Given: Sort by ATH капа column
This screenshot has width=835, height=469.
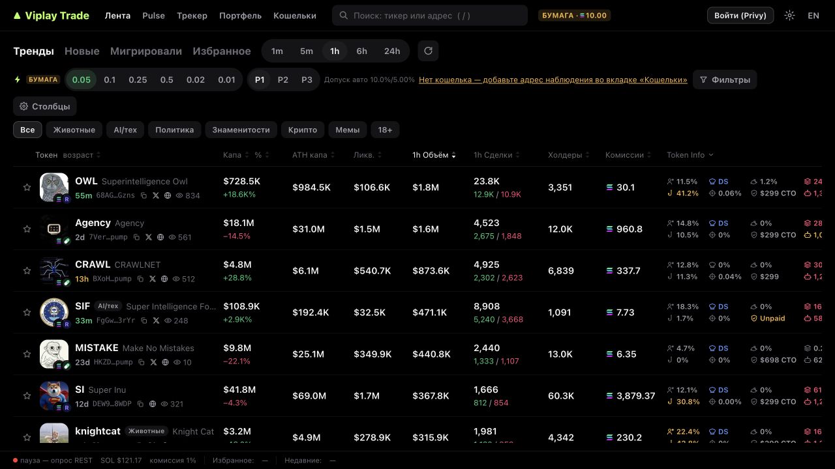Looking at the screenshot, I should [x=314, y=155].
